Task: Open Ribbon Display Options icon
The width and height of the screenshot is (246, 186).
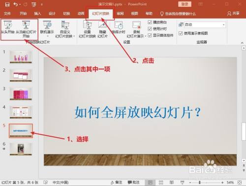Action: pos(200,4)
